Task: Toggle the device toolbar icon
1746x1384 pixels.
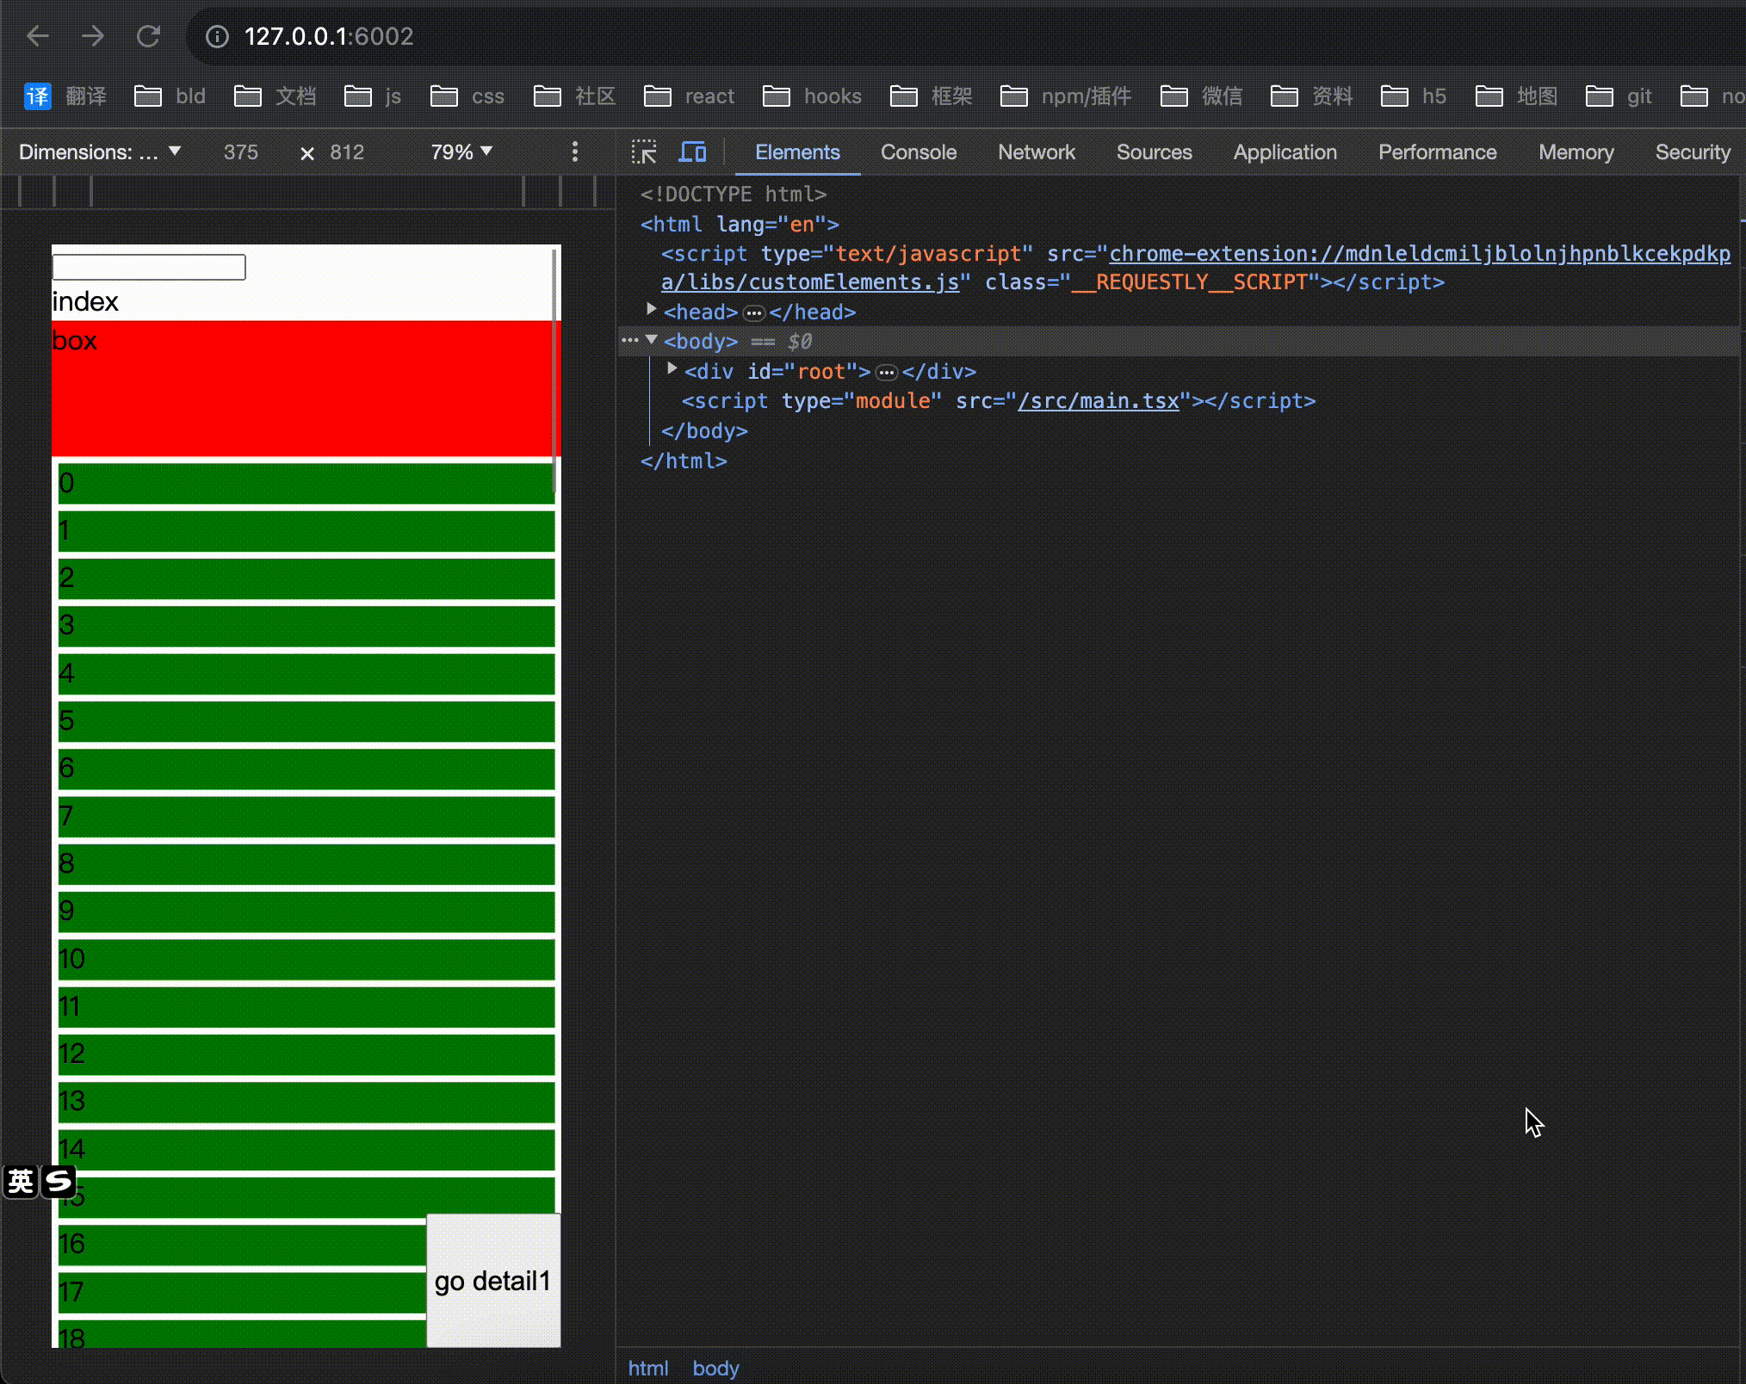Action: point(692,152)
